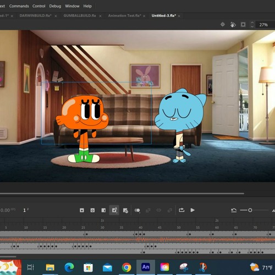Close the GUMBALLBUILD.fla document tab
Screen dimensions: 275x275
point(100,16)
